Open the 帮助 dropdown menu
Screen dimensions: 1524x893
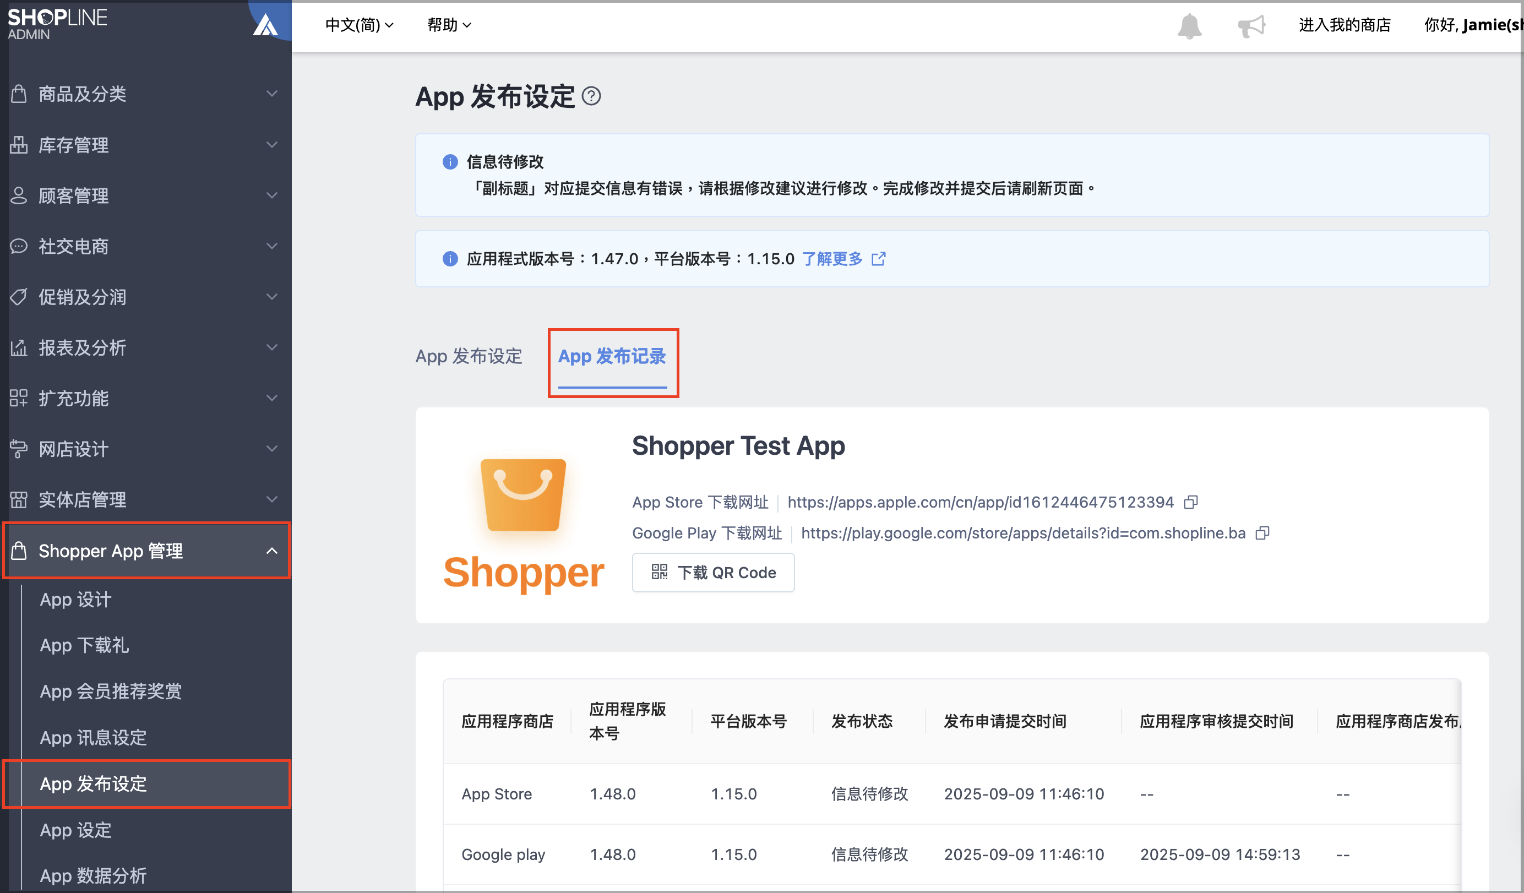point(449,25)
